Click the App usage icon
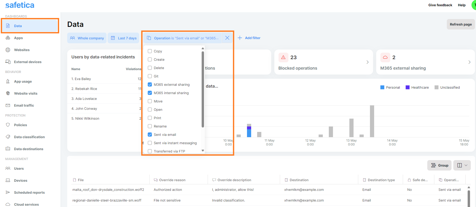The image size is (476, 207). [x=8, y=81]
